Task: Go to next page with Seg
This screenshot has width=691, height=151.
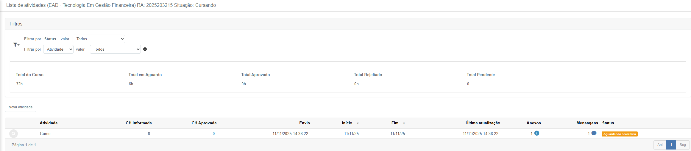Action: coord(683,145)
